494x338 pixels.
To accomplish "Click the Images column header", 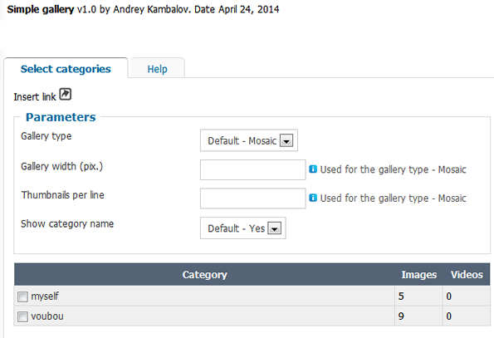I will [418, 274].
